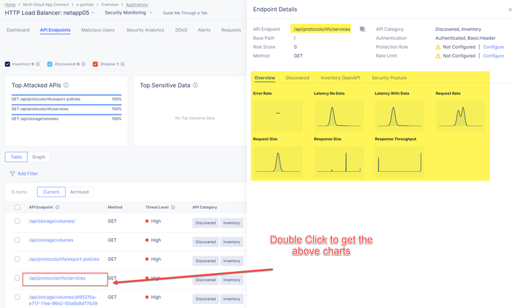Check the af65215a volume row checkbox
The height and width of the screenshot is (308, 514).
pos(17,297)
